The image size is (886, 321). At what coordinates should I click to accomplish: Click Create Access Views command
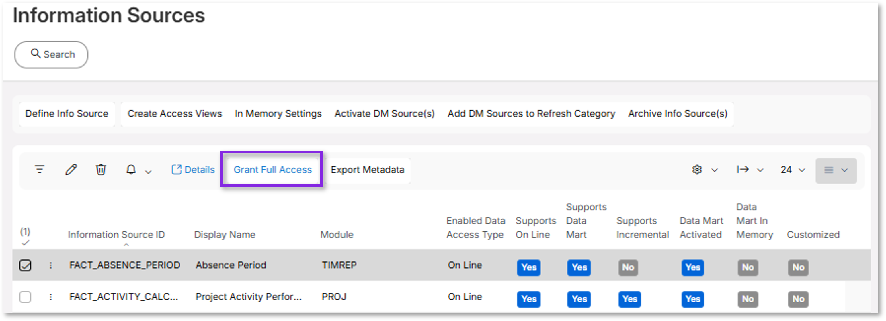(175, 114)
